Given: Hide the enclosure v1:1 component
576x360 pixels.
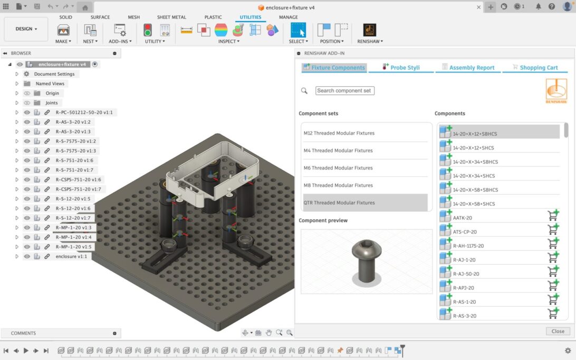Looking at the screenshot, I should click(x=26, y=256).
